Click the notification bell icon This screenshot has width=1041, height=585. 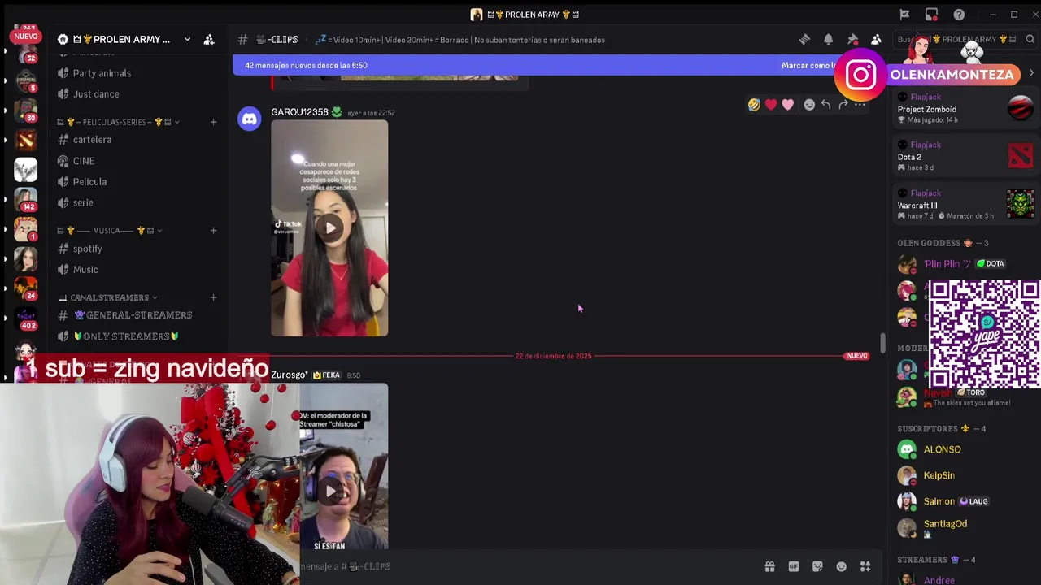pyautogui.click(x=828, y=39)
